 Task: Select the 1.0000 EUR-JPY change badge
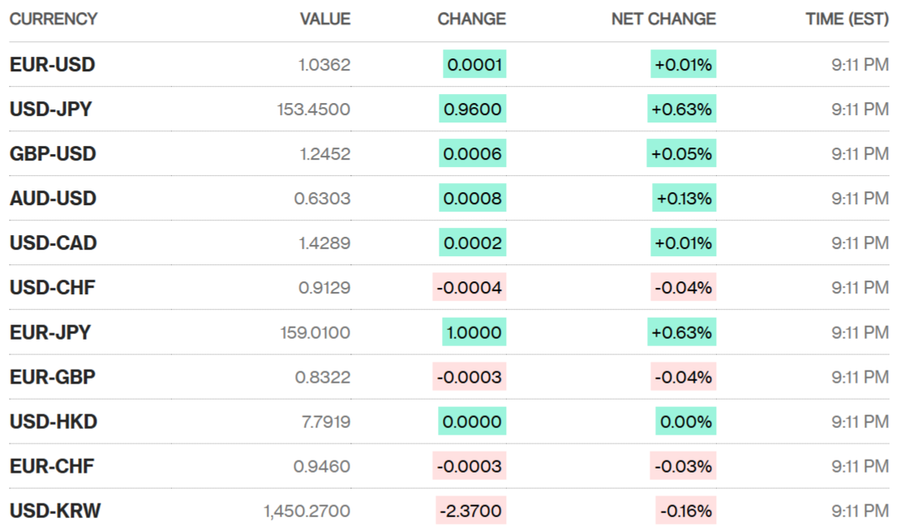(x=474, y=332)
